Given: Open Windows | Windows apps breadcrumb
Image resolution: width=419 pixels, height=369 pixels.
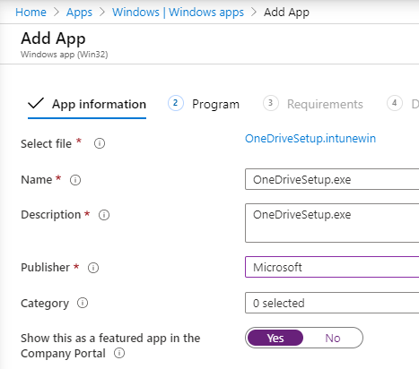Looking at the screenshot, I should pyautogui.click(x=178, y=13).
